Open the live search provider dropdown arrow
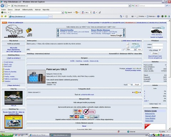171x137 pixels. point(170,6)
